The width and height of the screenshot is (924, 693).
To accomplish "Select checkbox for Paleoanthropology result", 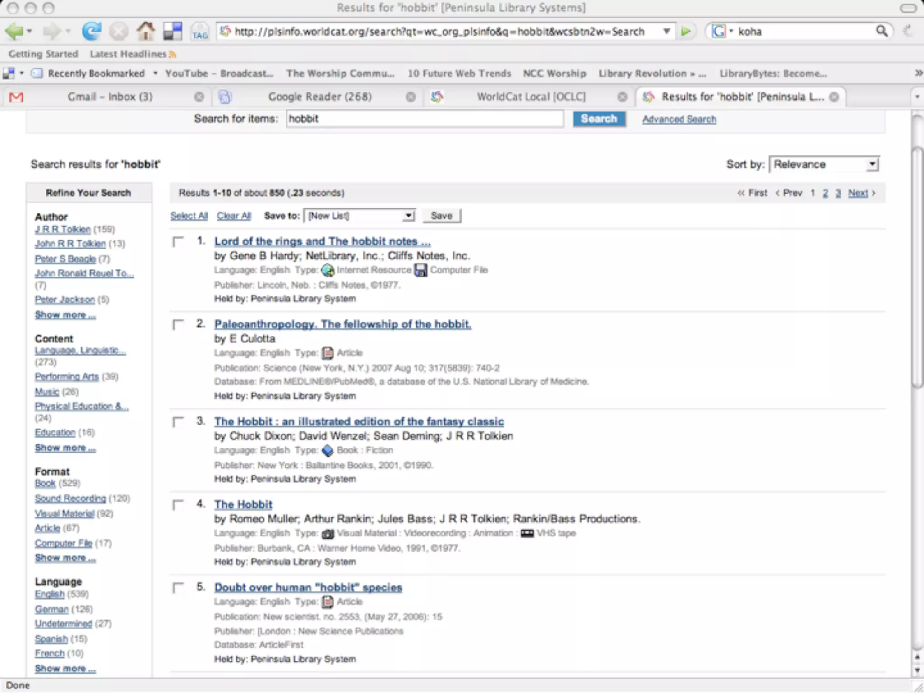I will (179, 325).
